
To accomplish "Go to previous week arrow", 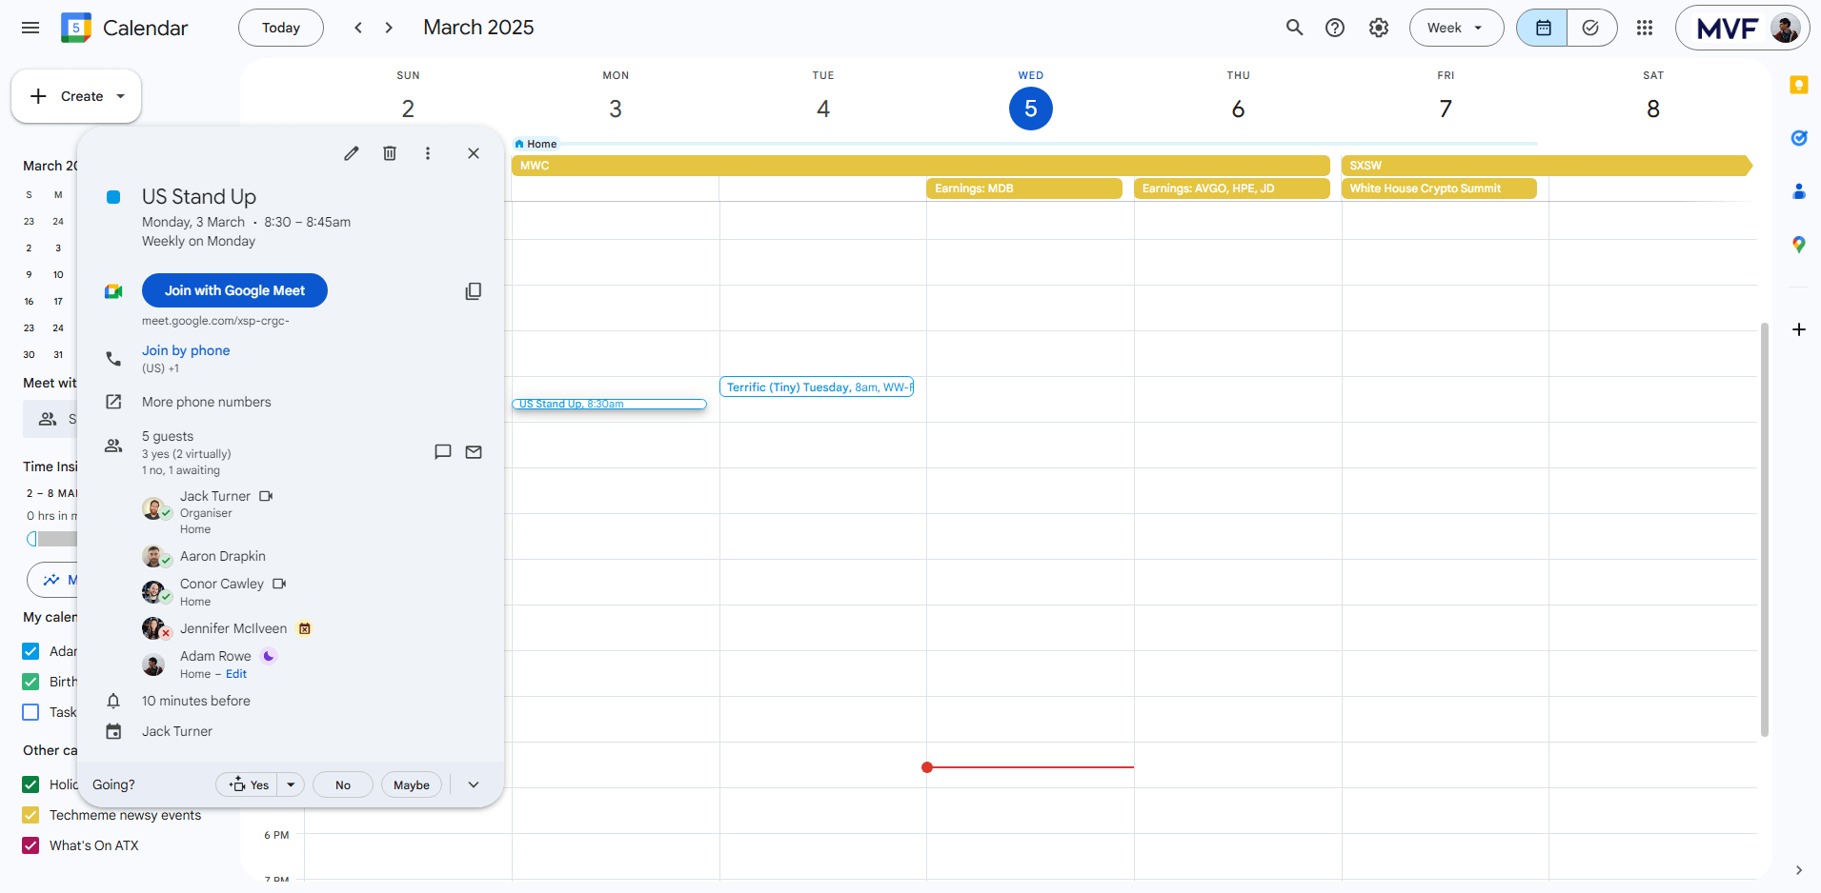I will tap(358, 28).
